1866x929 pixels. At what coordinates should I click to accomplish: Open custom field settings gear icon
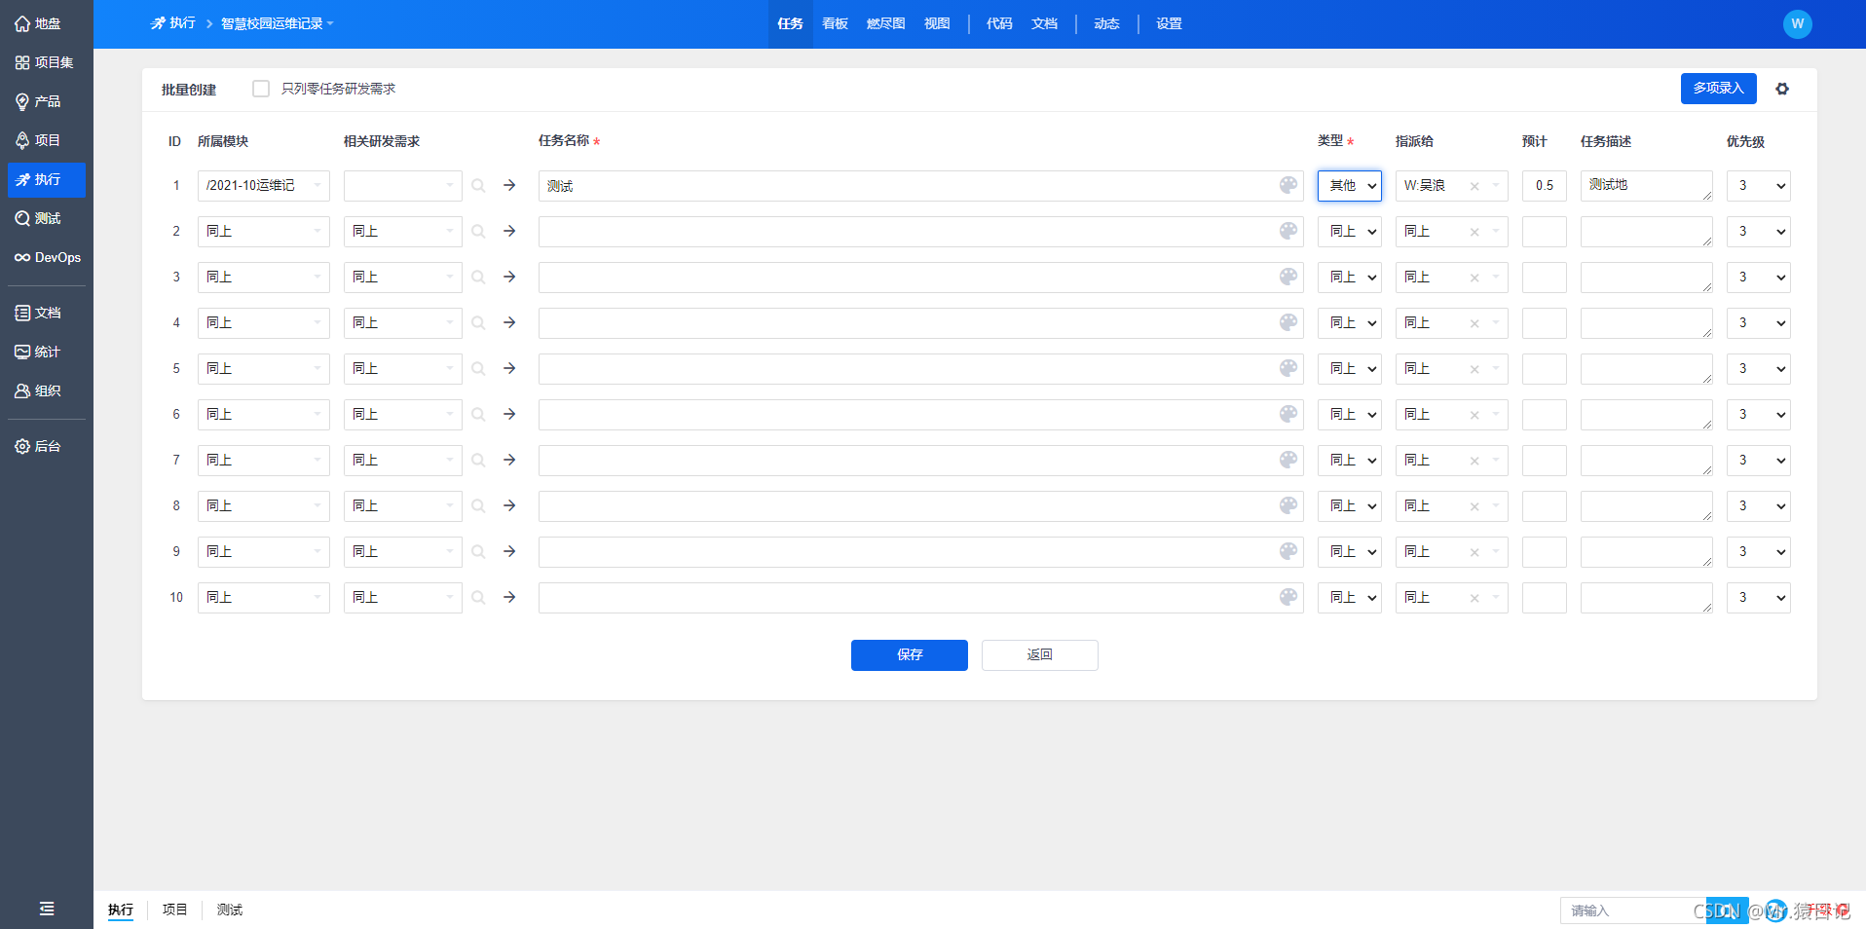point(1782,89)
